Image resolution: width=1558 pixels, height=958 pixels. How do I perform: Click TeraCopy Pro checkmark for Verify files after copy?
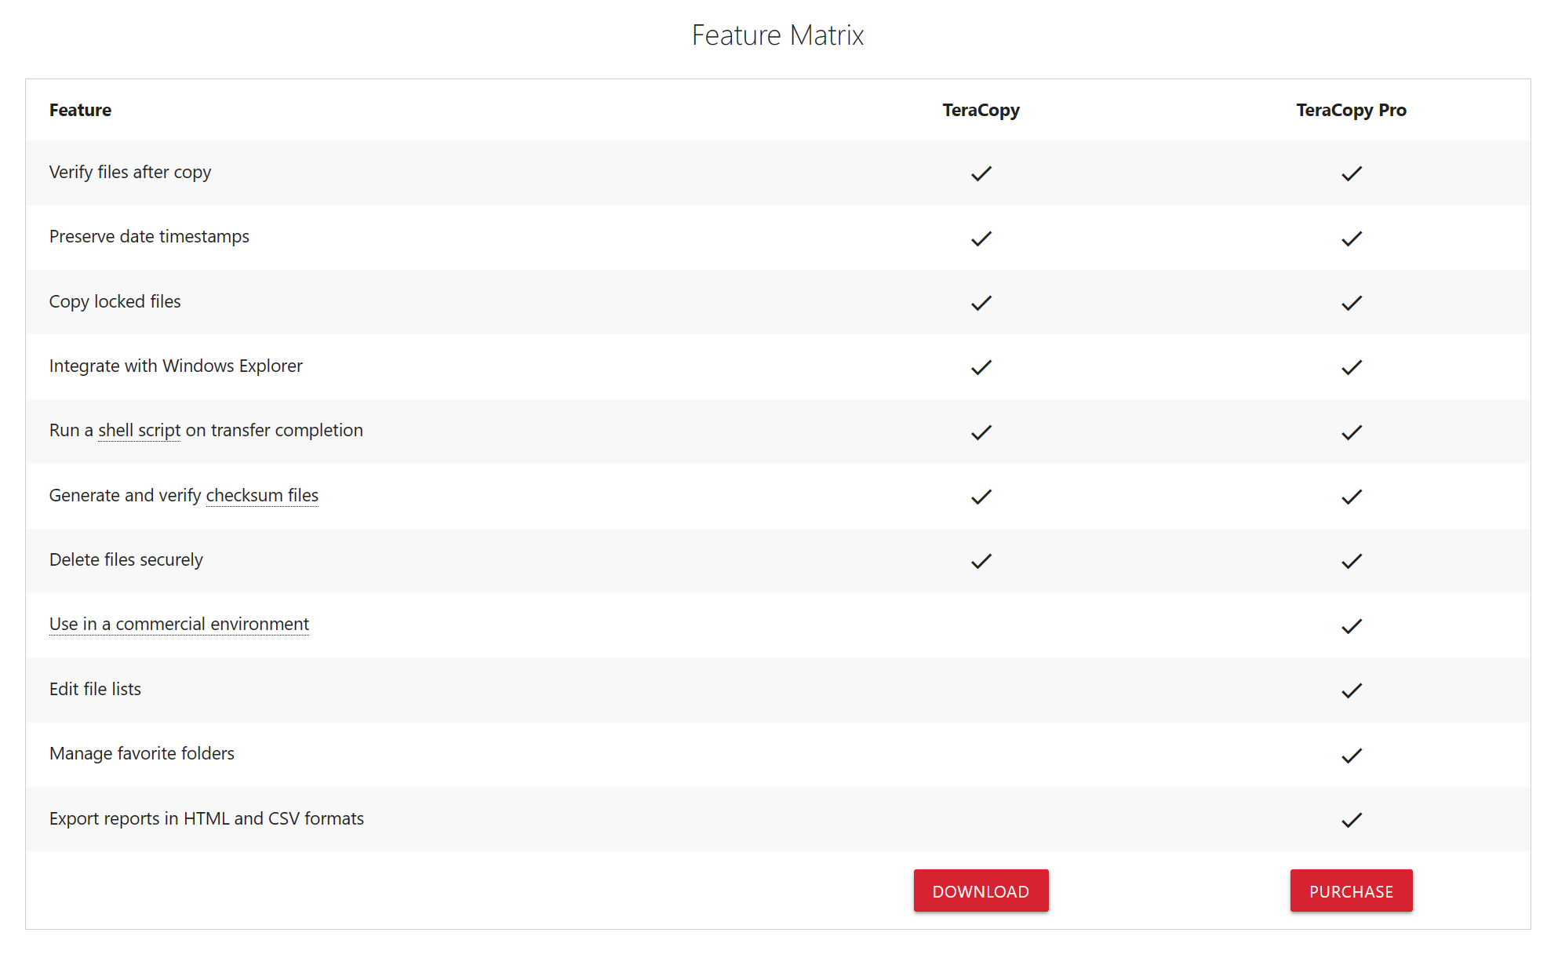1352,173
